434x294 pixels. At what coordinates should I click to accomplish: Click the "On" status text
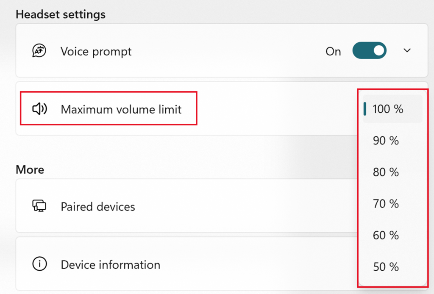[x=333, y=52]
